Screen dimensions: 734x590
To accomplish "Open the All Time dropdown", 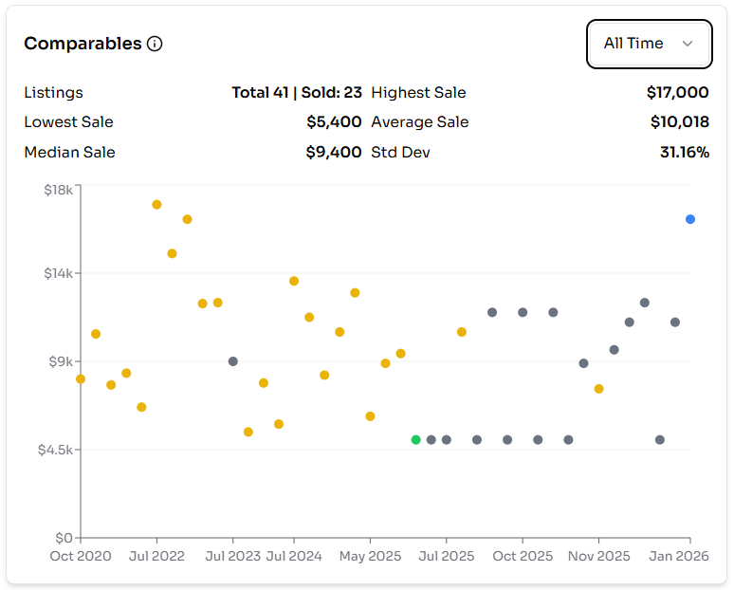I will tap(648, 44).
